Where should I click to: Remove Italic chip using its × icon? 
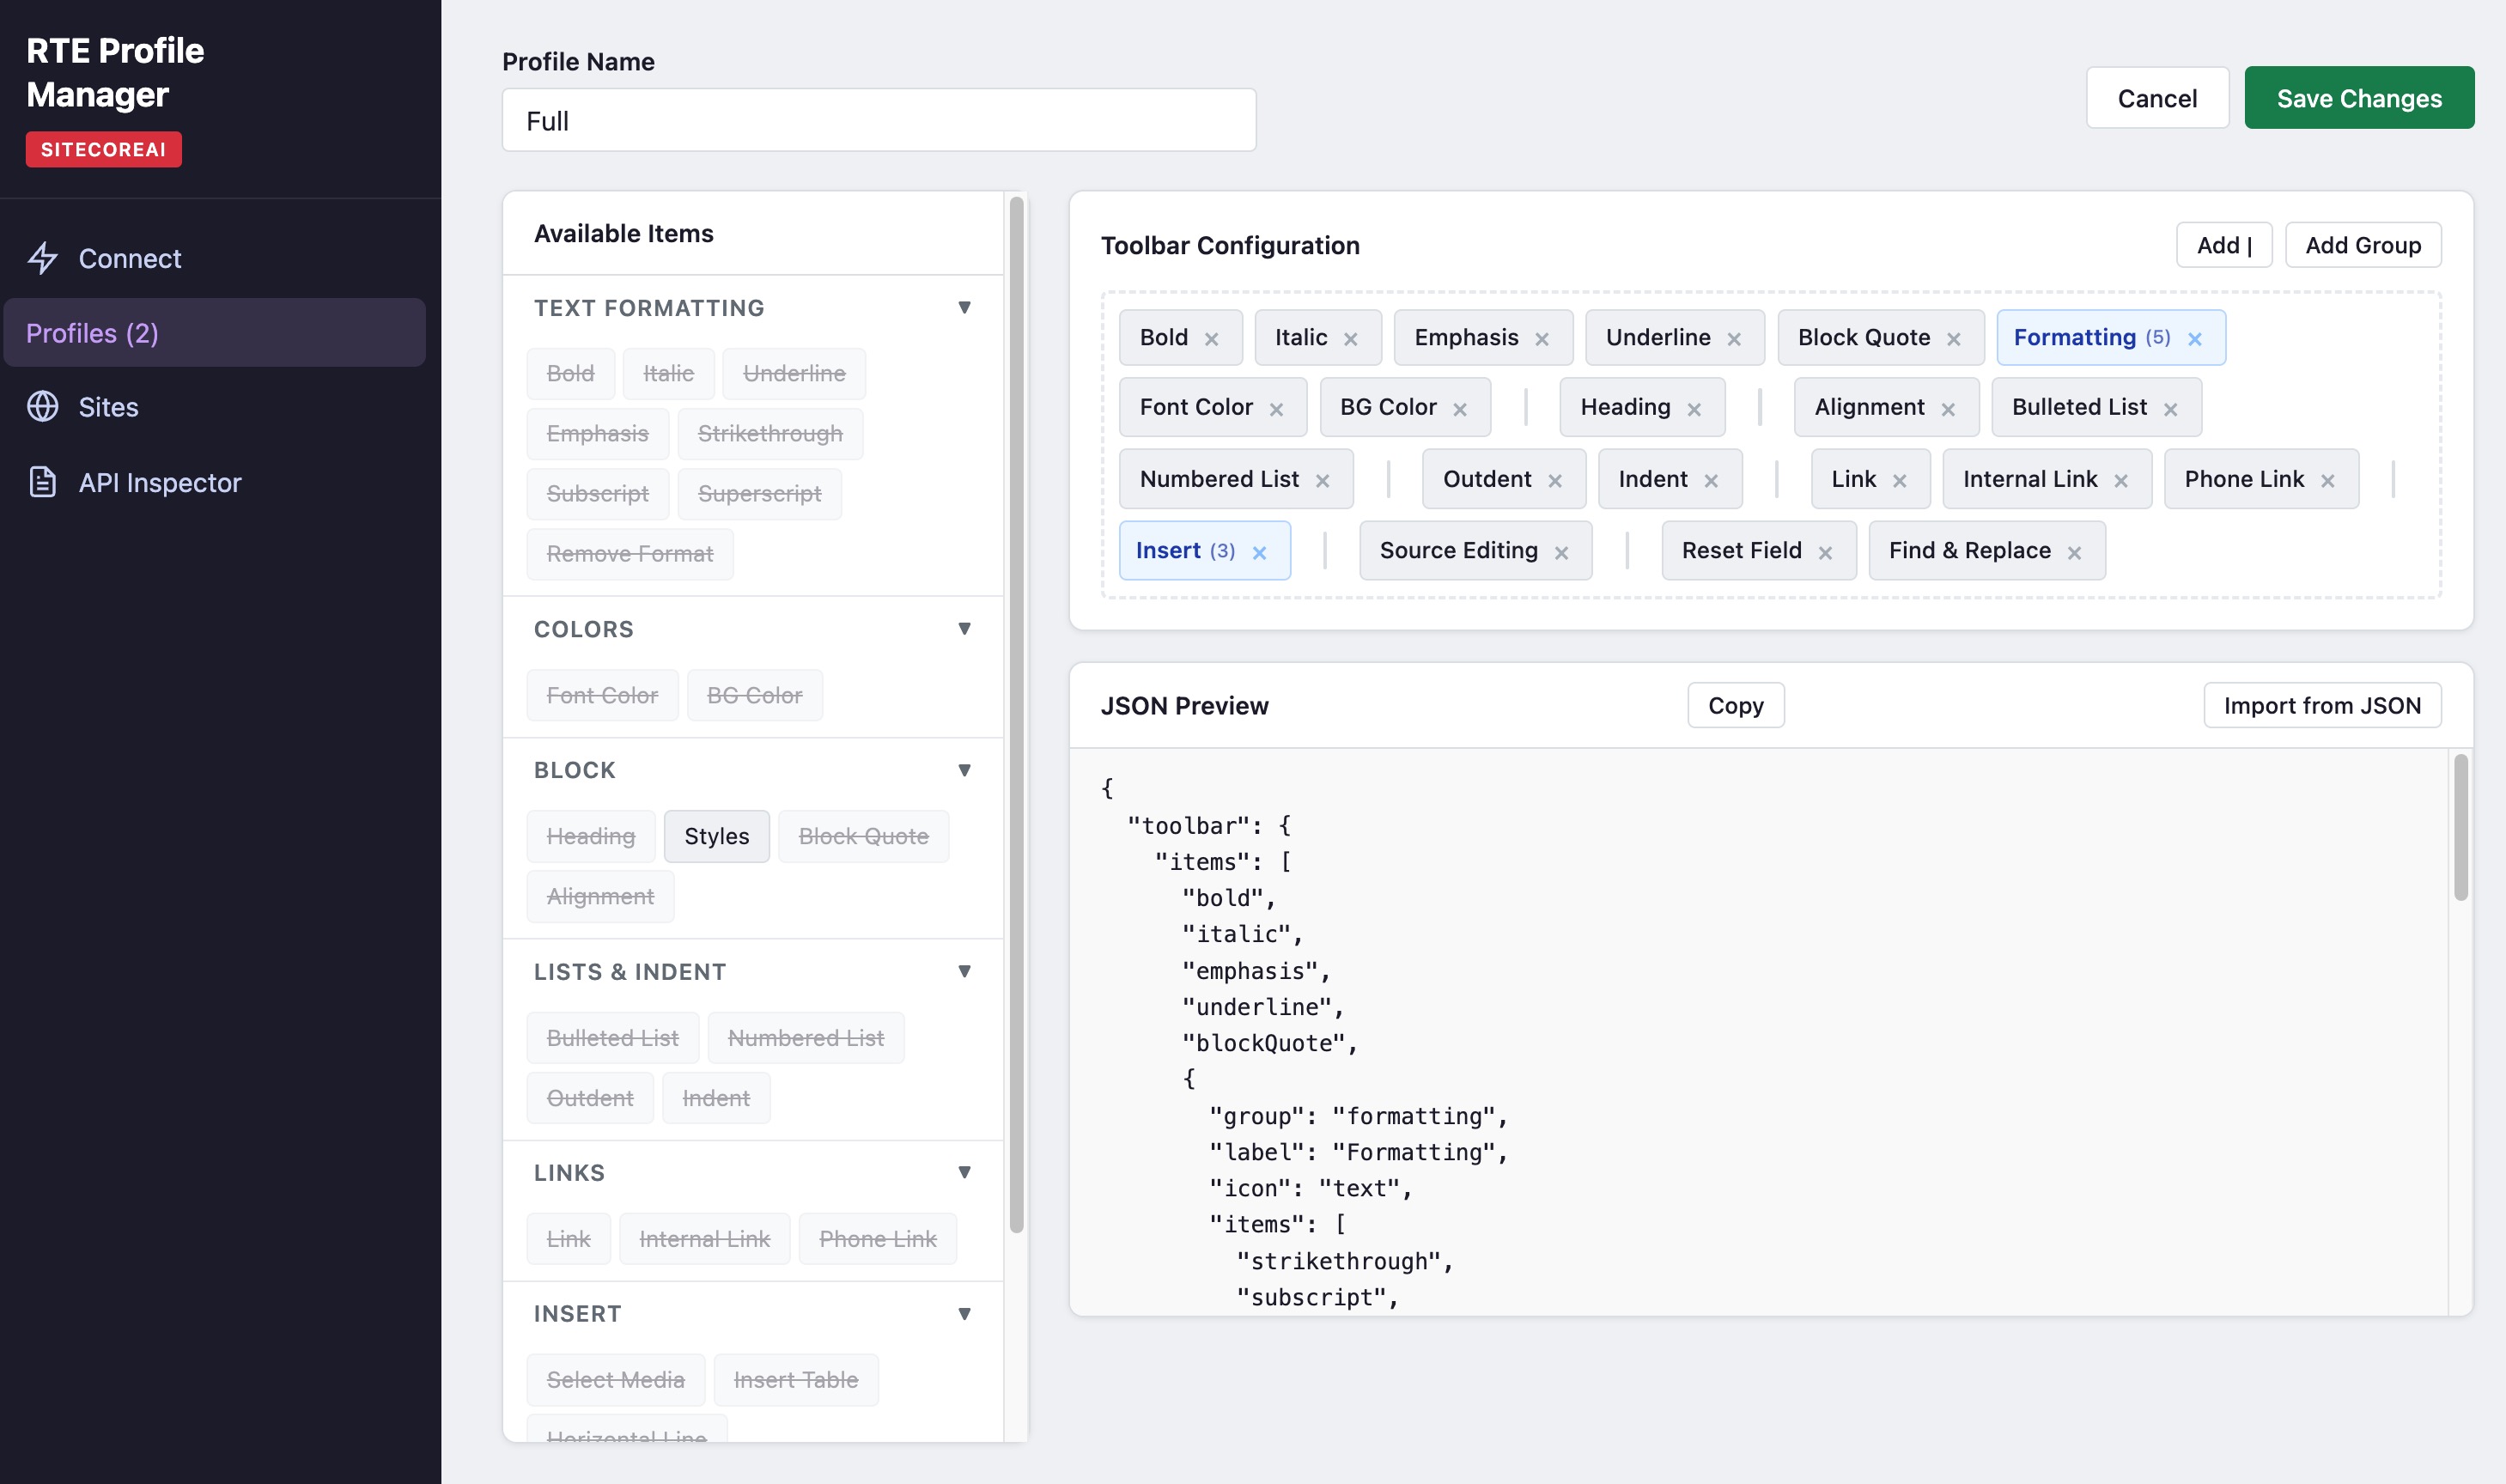pyautogui.click(x=1352, y=337)
